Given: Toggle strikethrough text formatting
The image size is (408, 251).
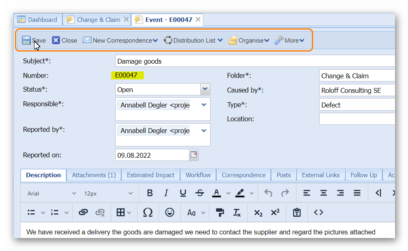Looking at the screenshot, I should pos(200,193).
